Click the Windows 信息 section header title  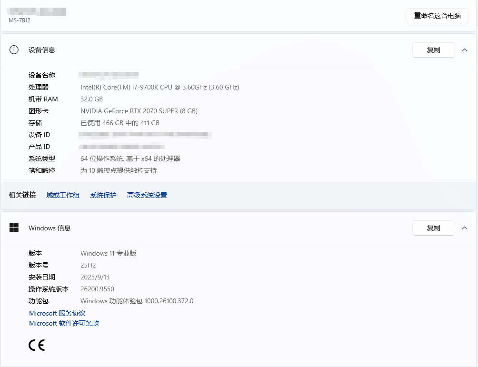50,228
